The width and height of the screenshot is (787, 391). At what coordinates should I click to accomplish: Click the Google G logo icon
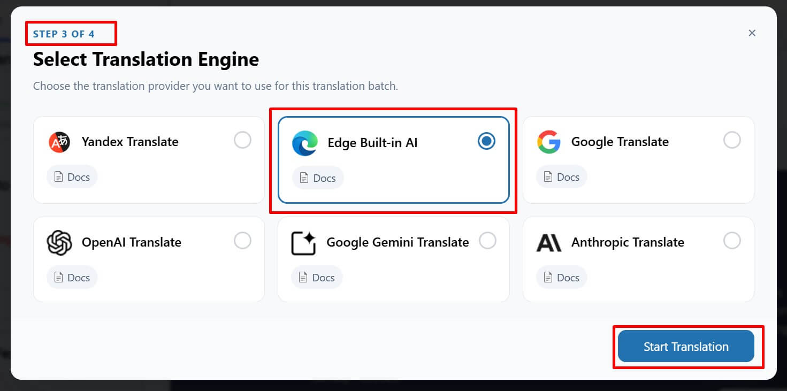point(549,142)
